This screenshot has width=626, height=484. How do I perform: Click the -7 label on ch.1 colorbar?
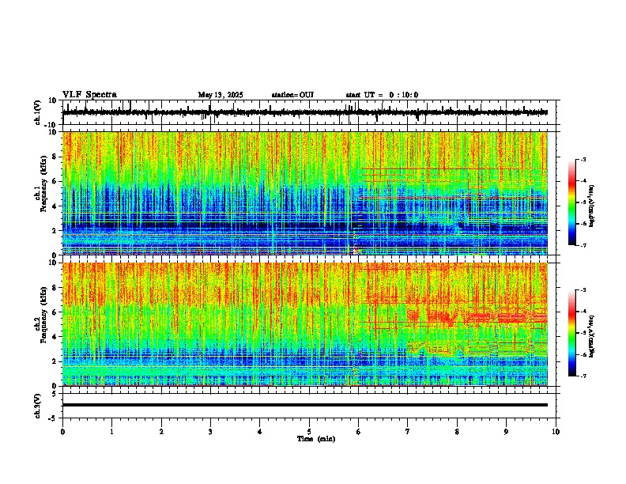pyautogui.click(x=583, y=245)
